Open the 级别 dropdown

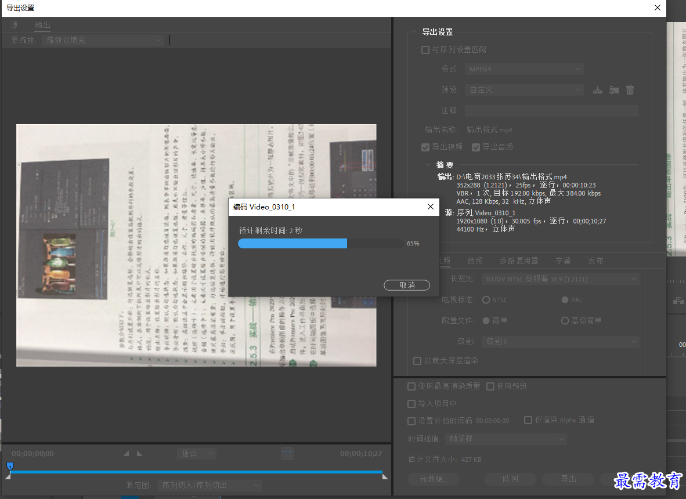[560, 342]
